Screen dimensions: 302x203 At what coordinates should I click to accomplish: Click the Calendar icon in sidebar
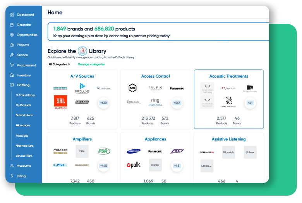[12, 25]
